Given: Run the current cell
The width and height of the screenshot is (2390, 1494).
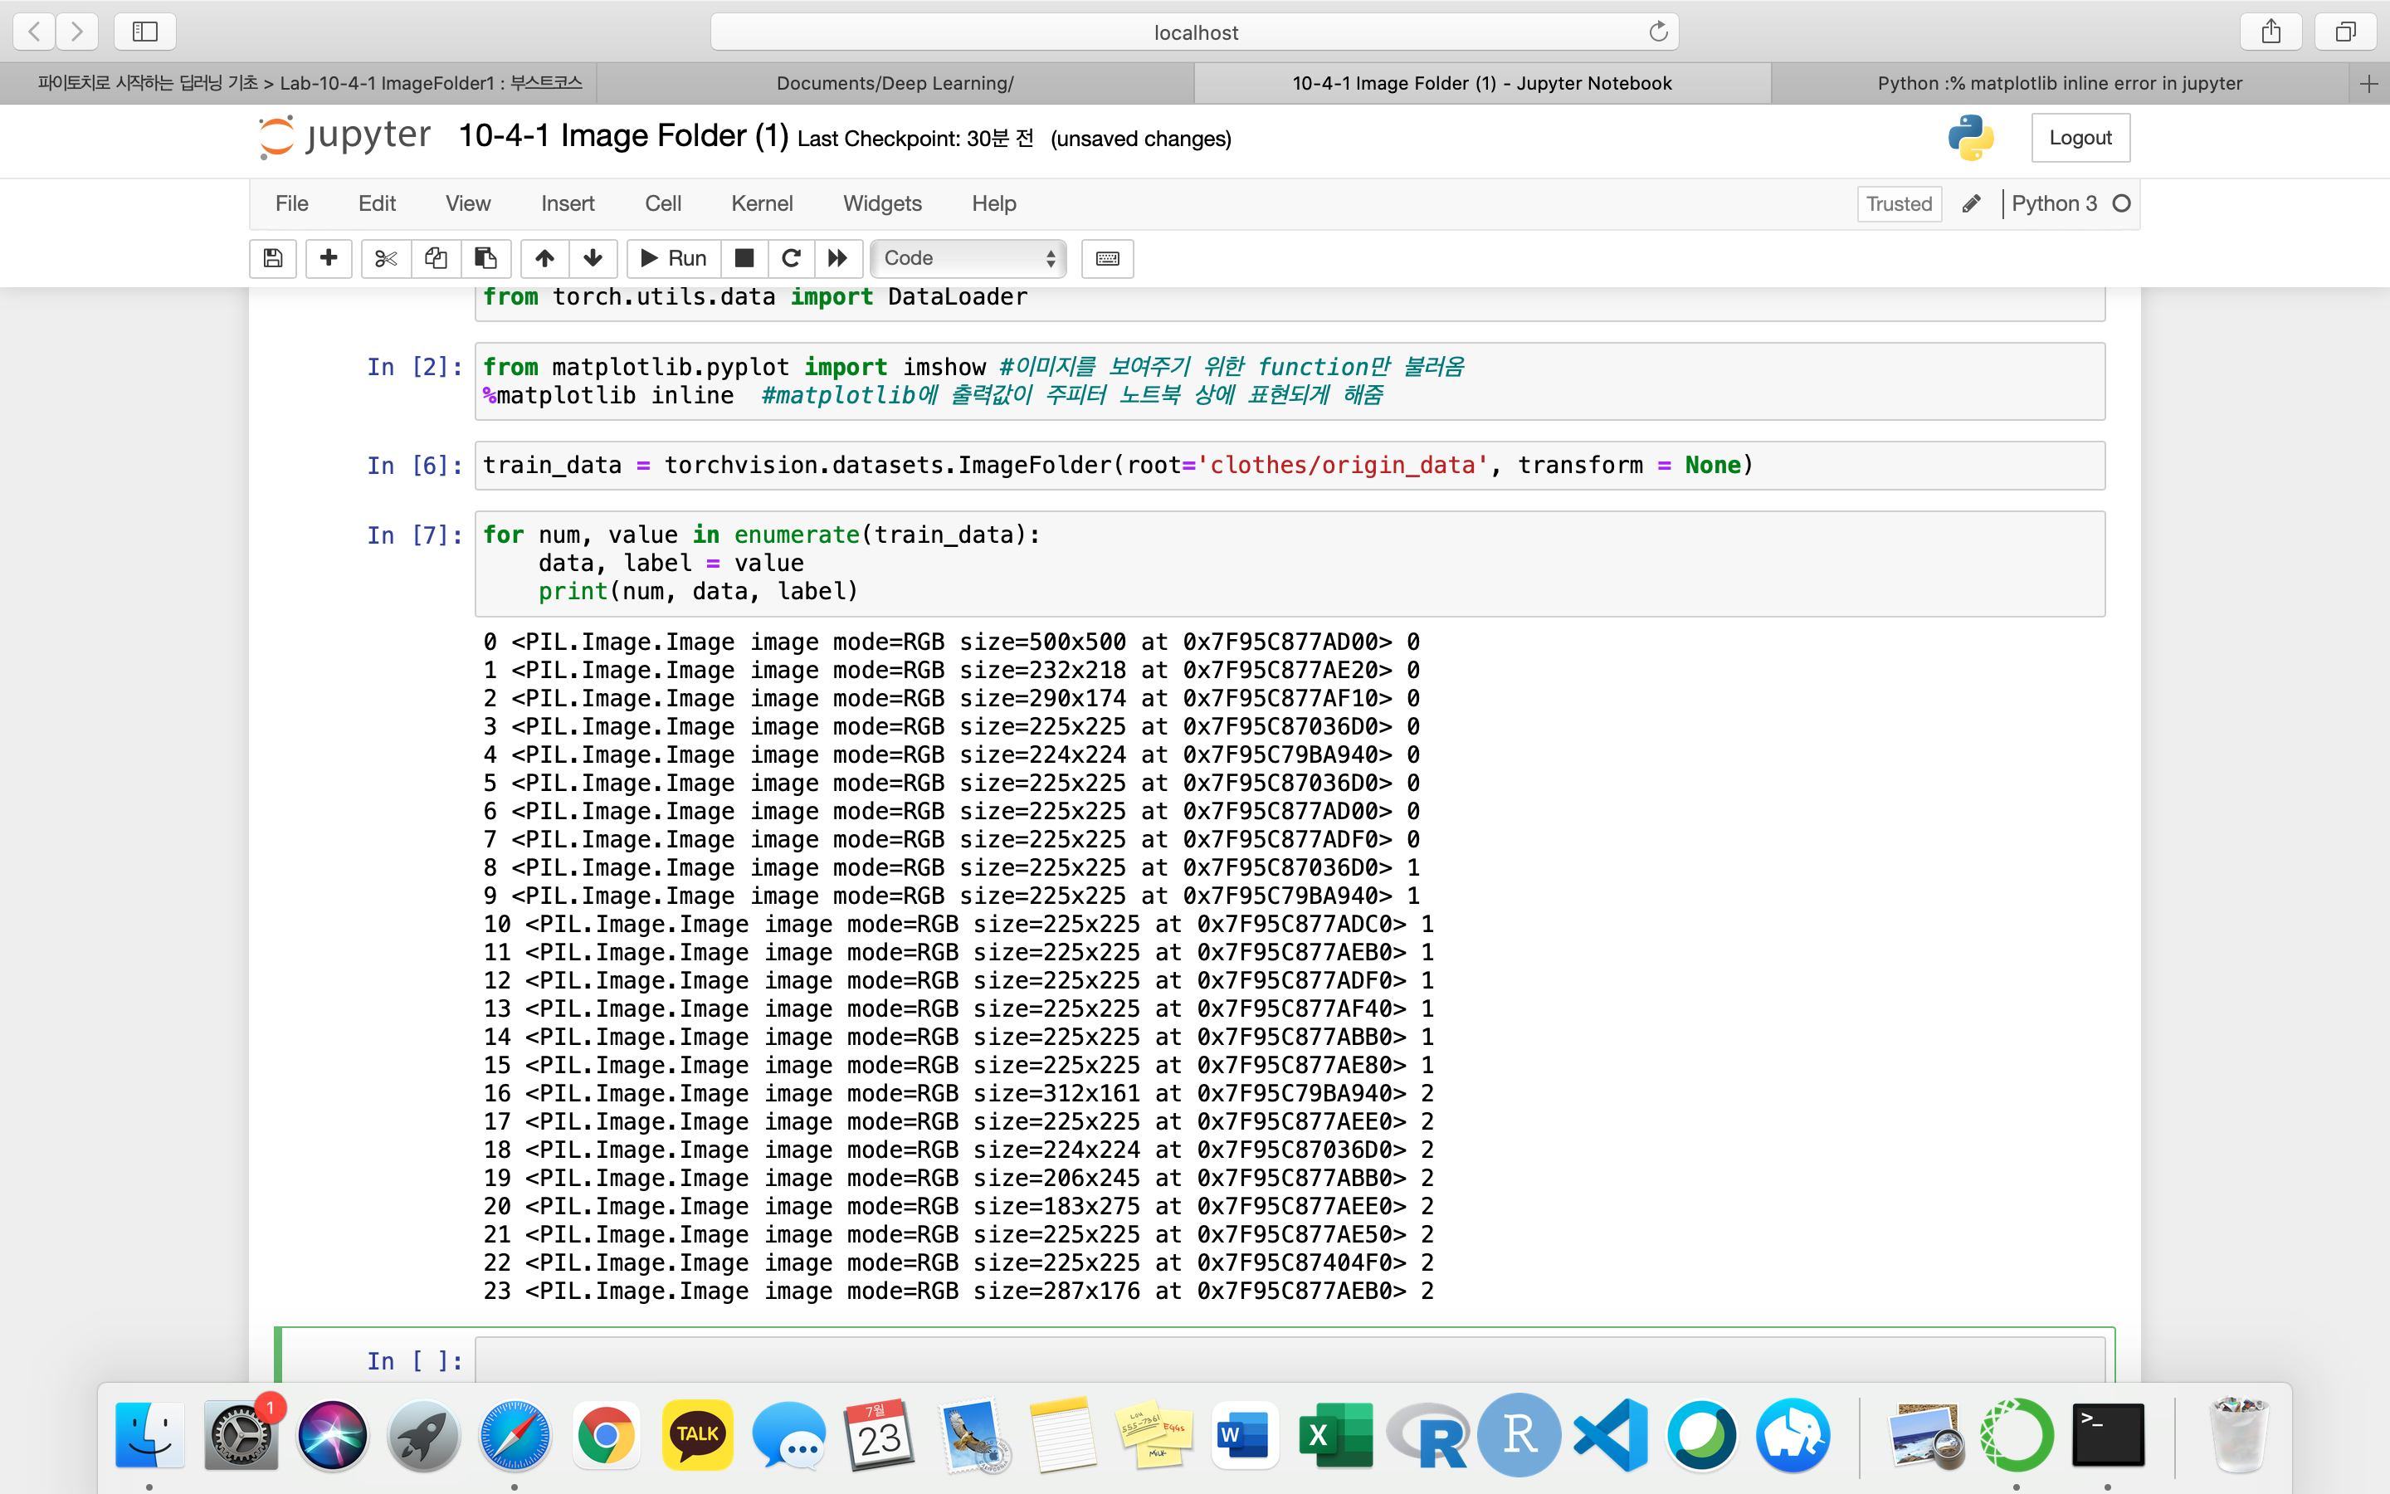Looking at the screenshot, I should [x=674, y=258].
